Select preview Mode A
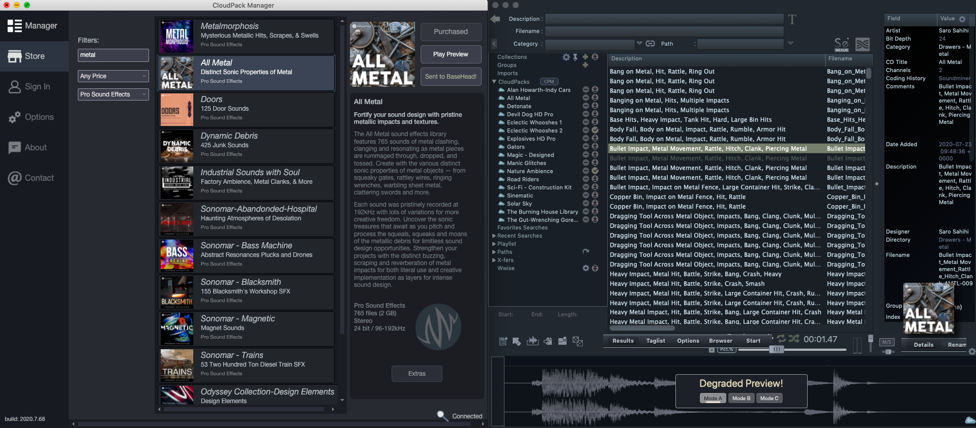This screenshot has width=976, height=428. coord(713,399)
